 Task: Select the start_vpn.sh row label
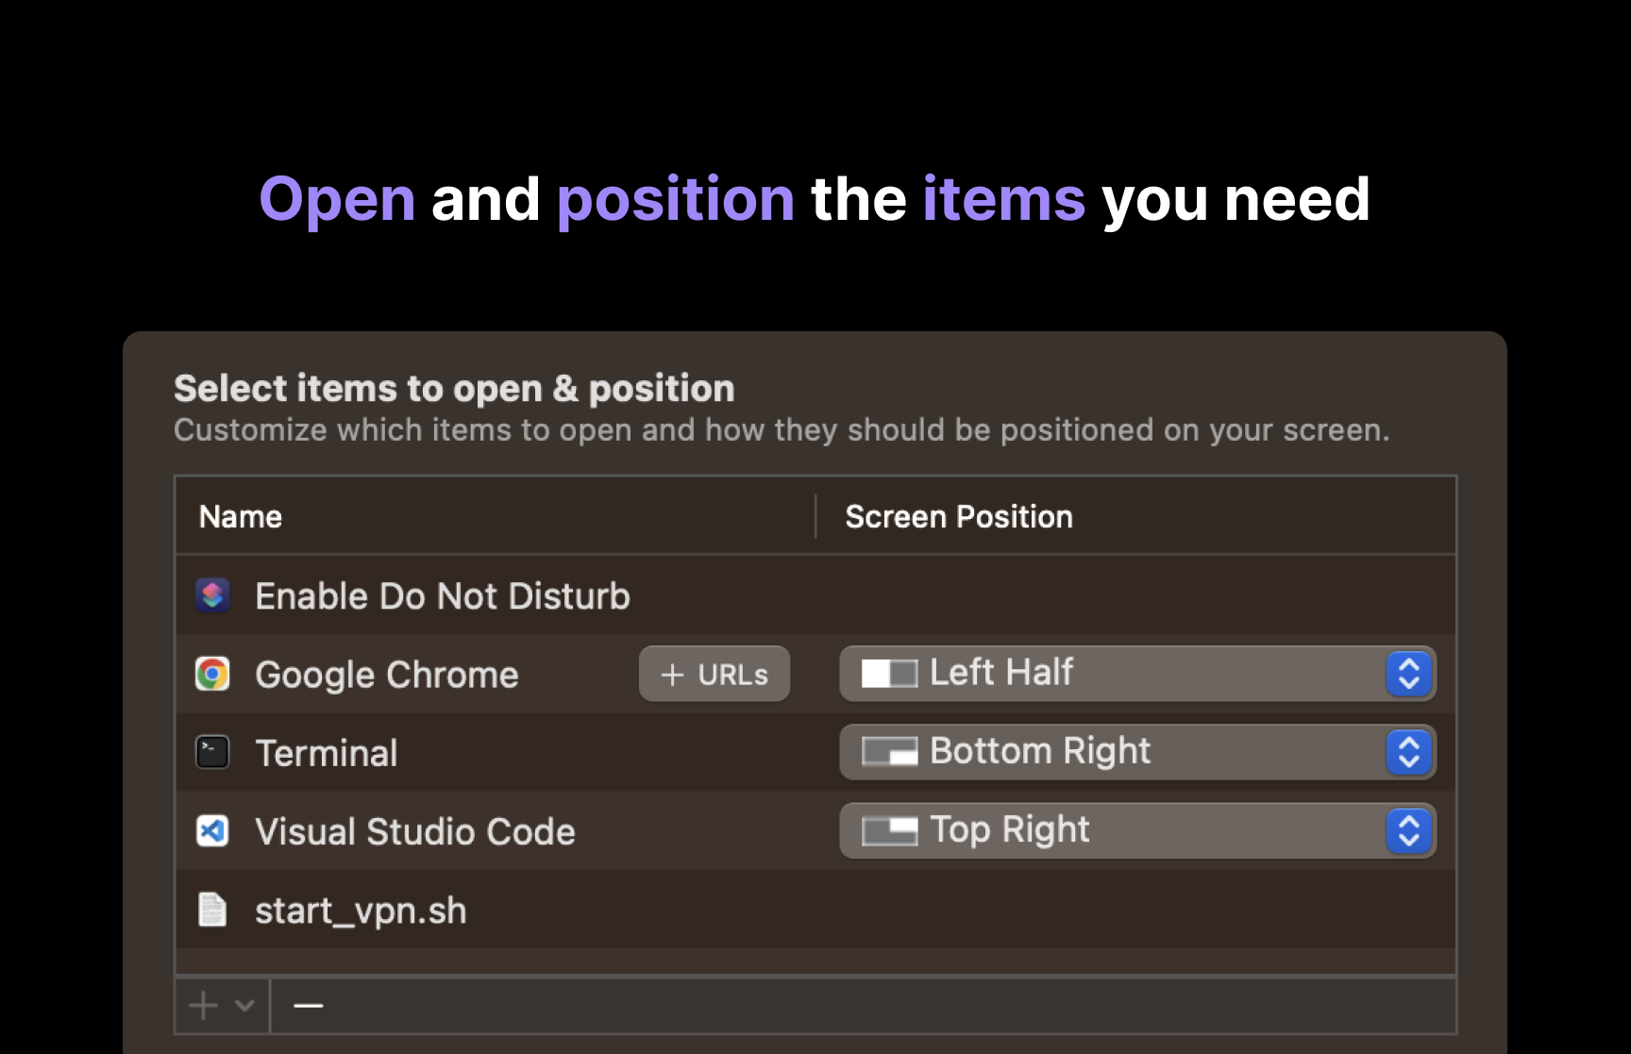(361, 911)
